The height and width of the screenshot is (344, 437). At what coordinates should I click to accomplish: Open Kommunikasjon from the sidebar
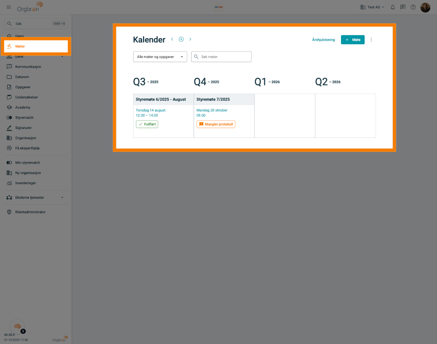tap(36, 67)
